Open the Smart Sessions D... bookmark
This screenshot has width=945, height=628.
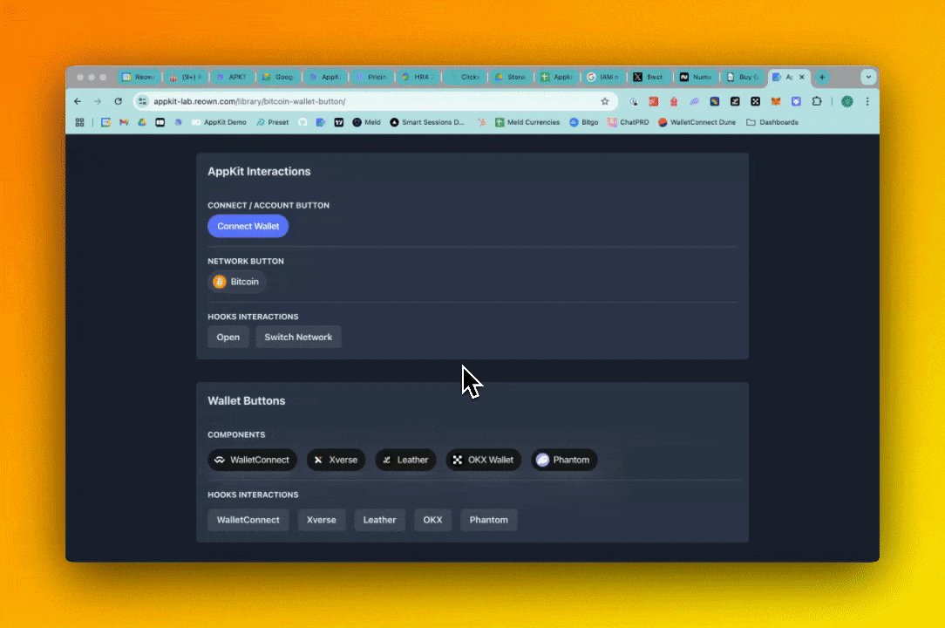[427, 122]
